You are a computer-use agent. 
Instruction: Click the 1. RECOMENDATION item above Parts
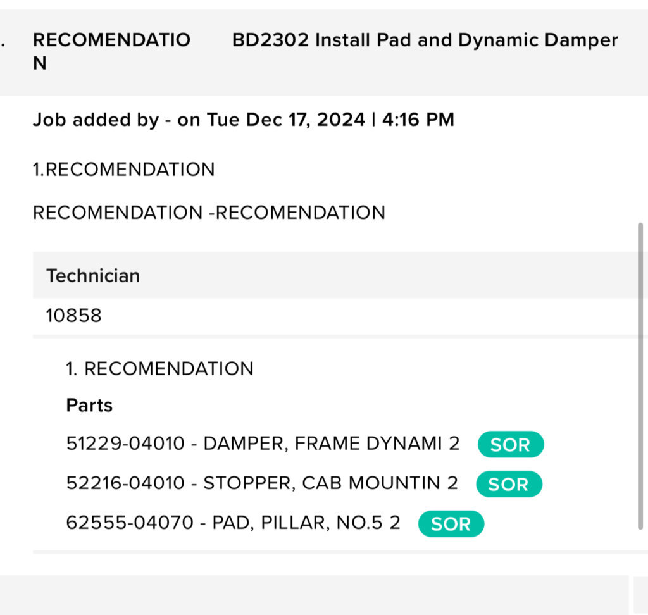click(159, 369)
